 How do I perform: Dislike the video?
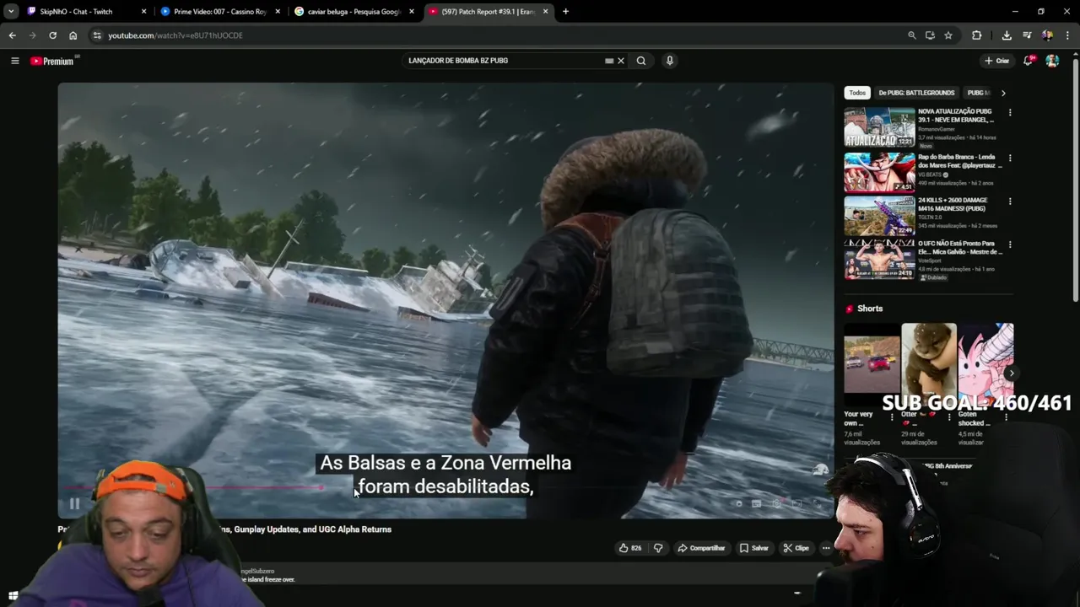[658, 548]
